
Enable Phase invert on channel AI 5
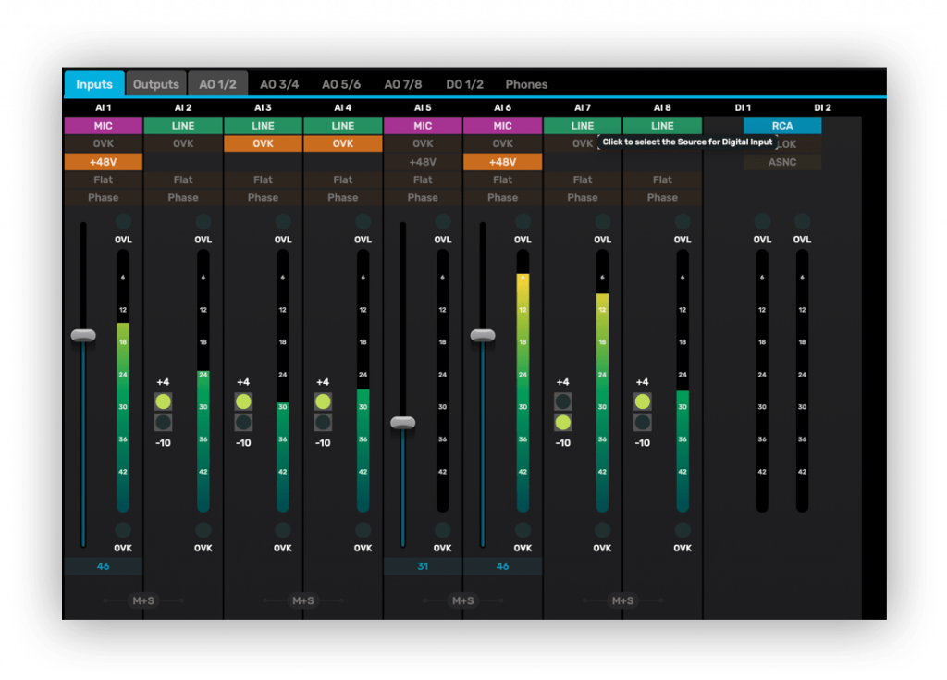pos(423,197)
